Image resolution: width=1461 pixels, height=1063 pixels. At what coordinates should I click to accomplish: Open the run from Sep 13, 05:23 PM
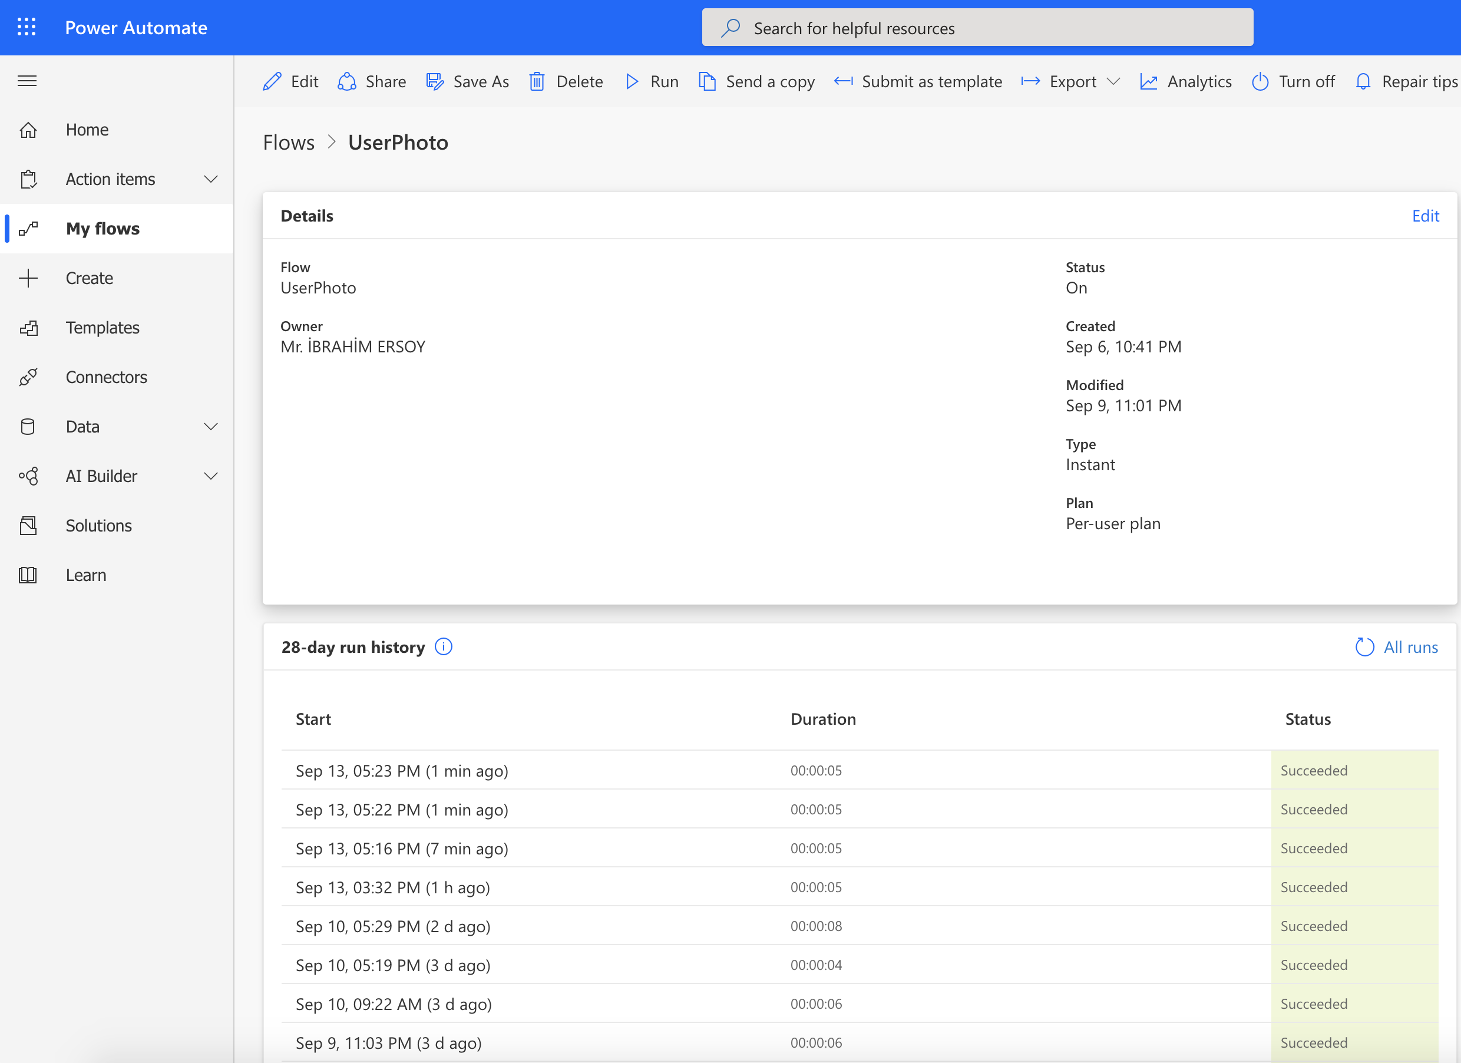[860, 771]
